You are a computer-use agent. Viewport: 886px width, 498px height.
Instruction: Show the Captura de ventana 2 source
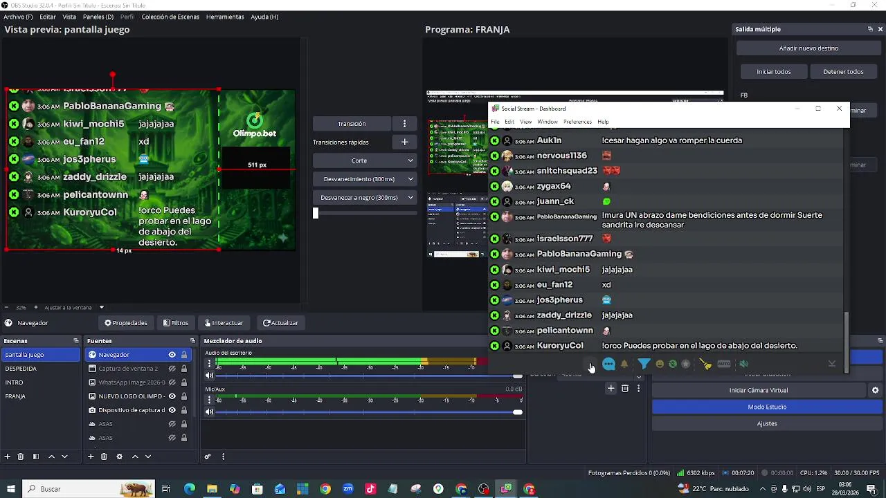tap(172, 369)
